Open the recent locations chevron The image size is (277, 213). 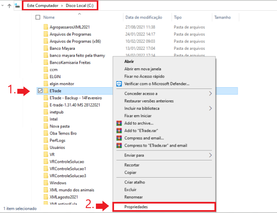click(2, 5)
